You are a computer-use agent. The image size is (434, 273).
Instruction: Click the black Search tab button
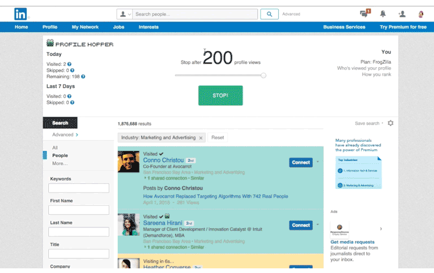pyautogui.click(x=60, y=123)
